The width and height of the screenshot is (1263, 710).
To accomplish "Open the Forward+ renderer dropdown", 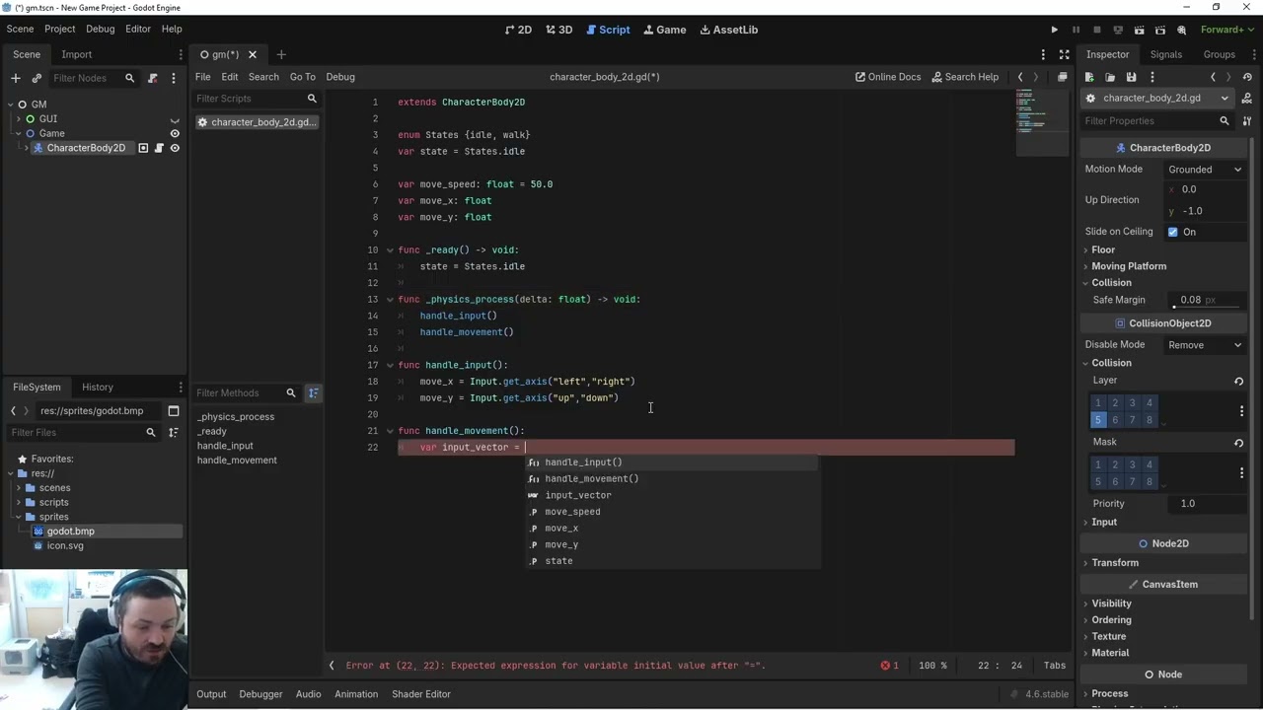I will pyautogui.click(x=1226, y=30).
